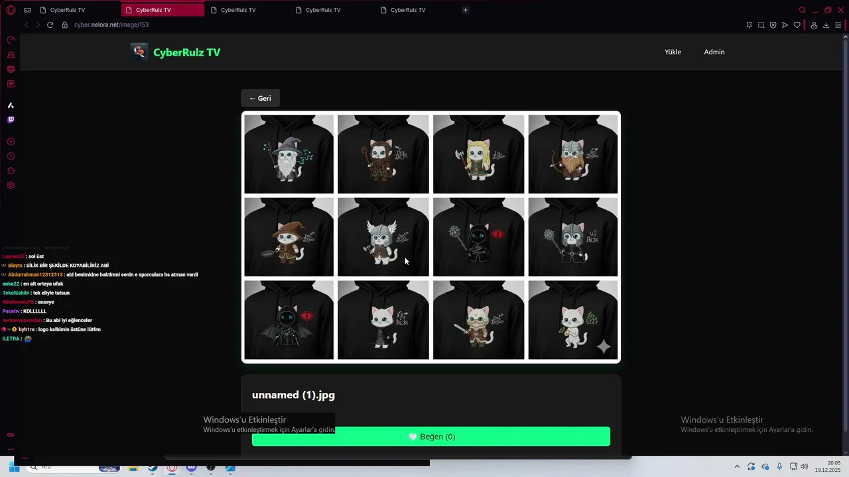Click the CyberRulz TV site title

click(186, 52)
